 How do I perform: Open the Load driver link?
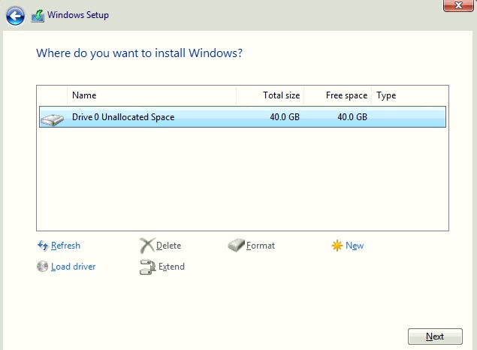pos(73,267)
